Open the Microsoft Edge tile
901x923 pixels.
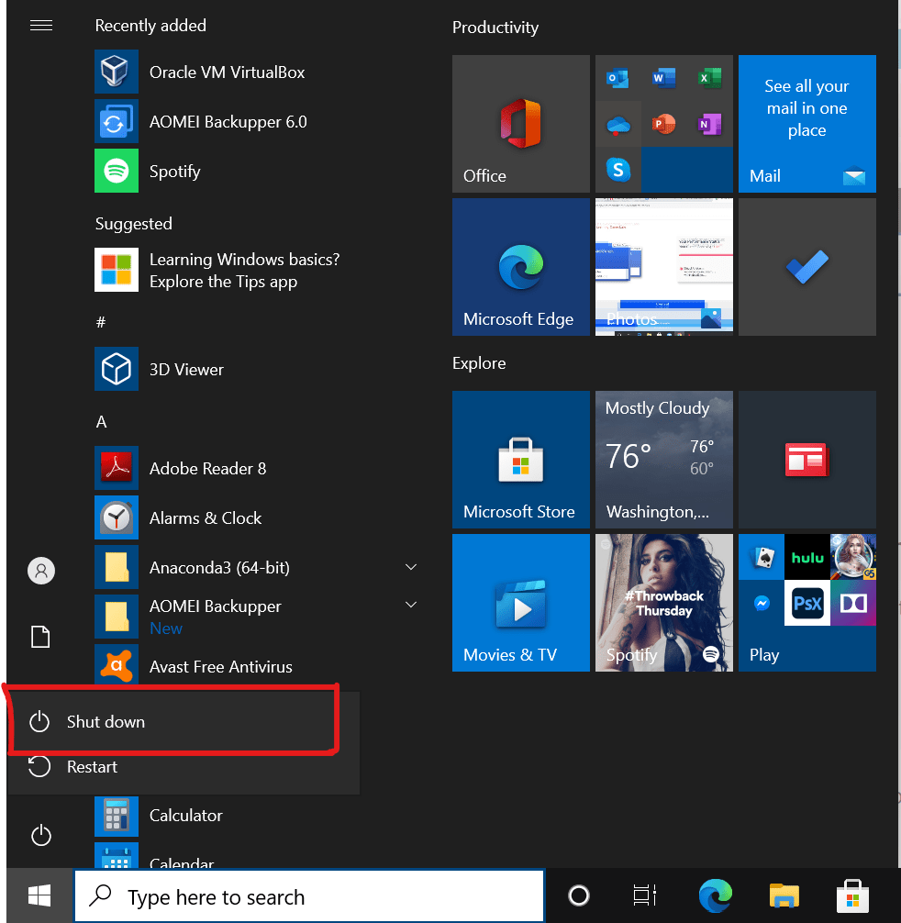520,267
